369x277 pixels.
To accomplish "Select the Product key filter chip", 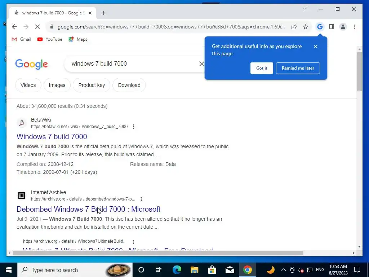I will click(92, 85).
